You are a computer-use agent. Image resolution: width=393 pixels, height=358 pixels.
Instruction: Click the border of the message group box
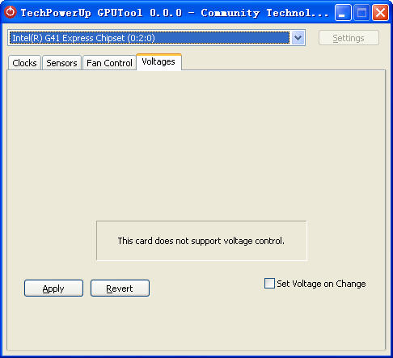pos(201,221)
